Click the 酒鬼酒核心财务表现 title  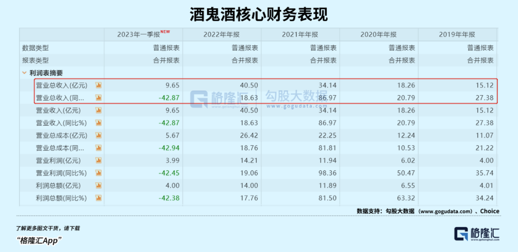pyautogui.click(x=259, y=15)
